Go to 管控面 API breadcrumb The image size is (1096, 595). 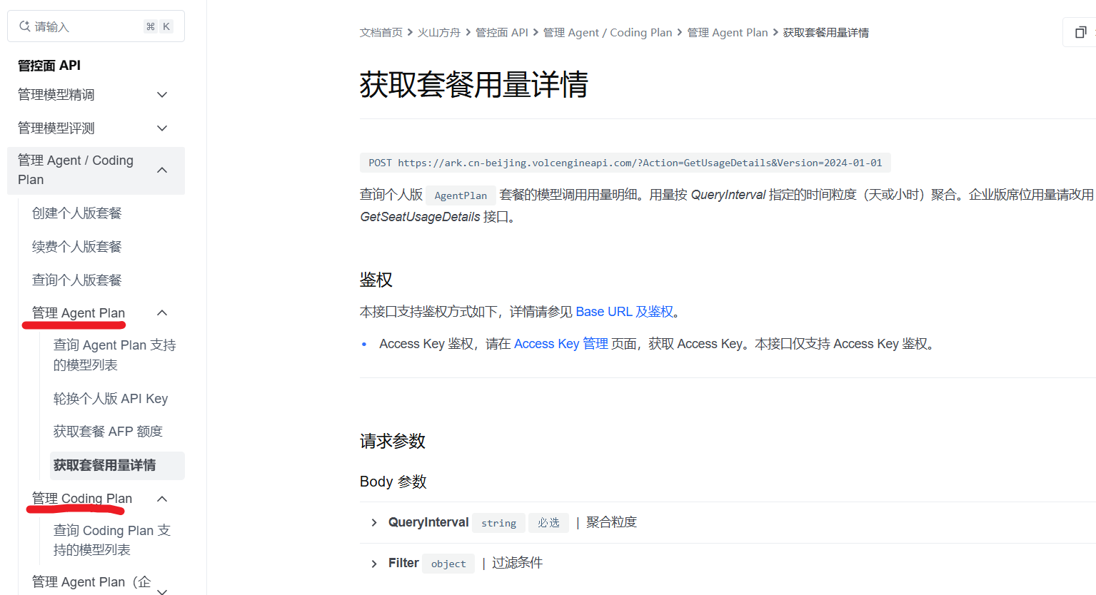click(502, 33)
